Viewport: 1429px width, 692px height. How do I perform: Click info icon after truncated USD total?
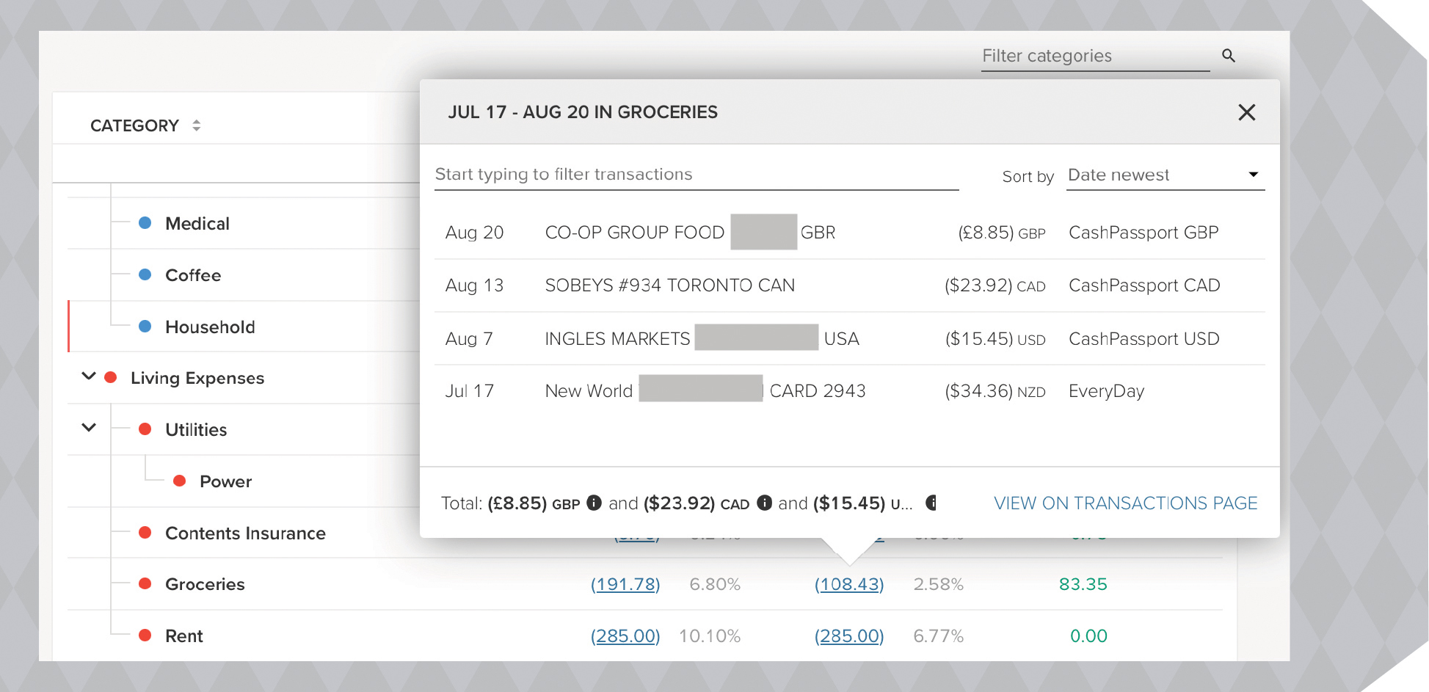[x=931, y=503]
